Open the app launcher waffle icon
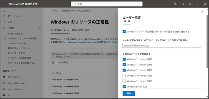 click(x=4, y=4)
